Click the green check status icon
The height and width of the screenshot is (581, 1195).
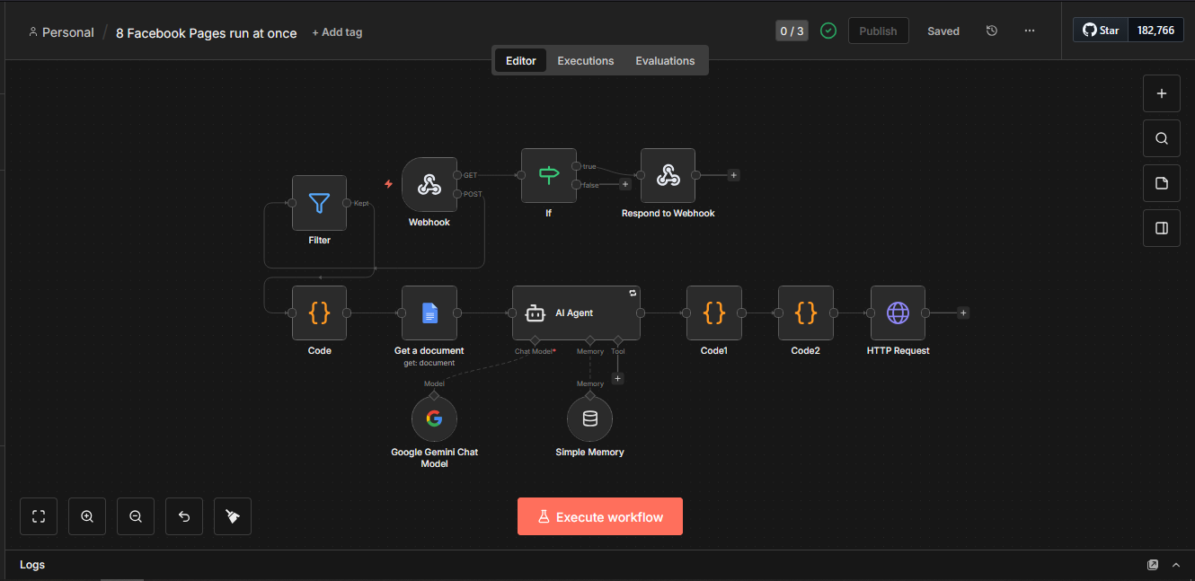coord(828,31)
